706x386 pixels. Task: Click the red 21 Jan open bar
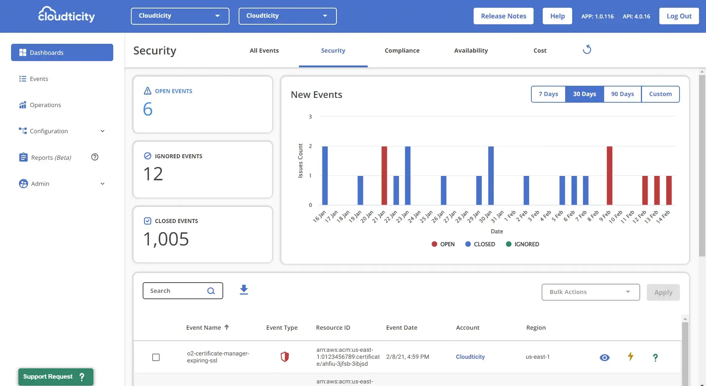[x=384, y=176]
